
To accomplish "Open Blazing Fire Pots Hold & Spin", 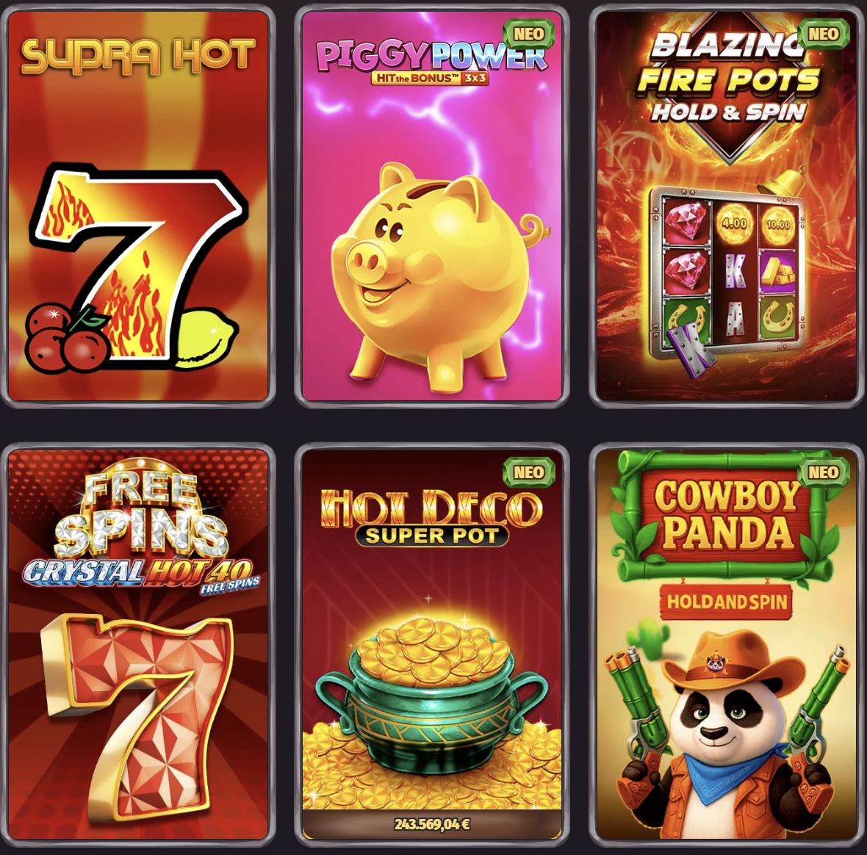I will tap(727, 206).
